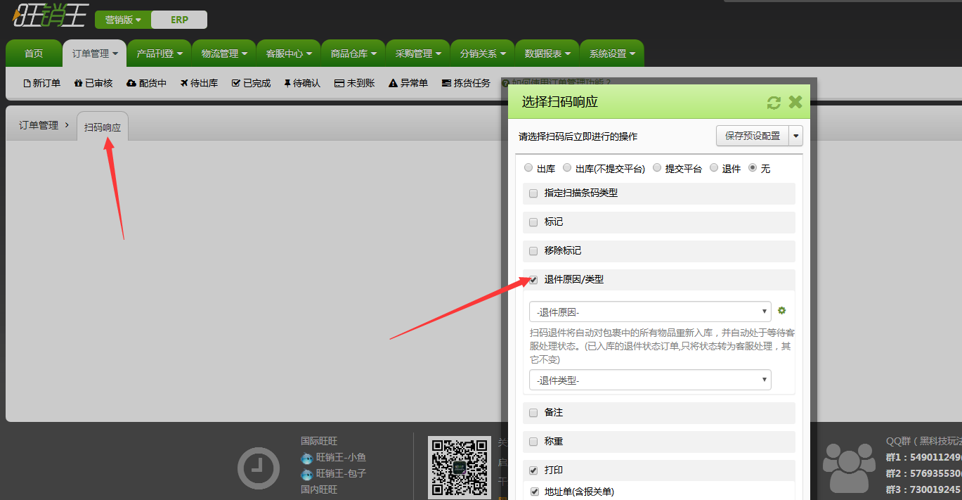Expand the 产品刊登 menu
Image resolution: width=962 pixels, height=500 pixels.
pyautogui.click(x=159, y=53)
